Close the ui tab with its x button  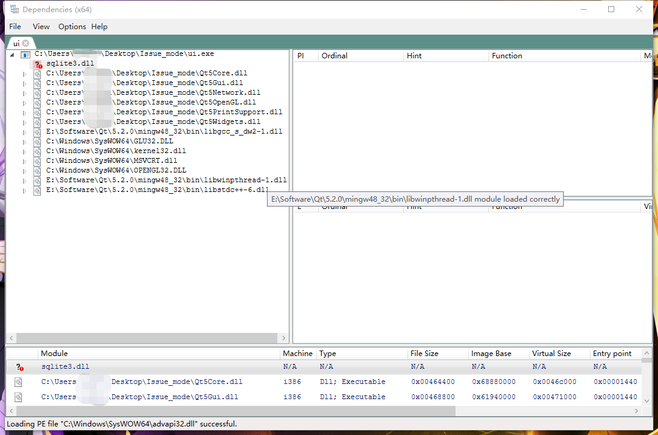(26, 43)
